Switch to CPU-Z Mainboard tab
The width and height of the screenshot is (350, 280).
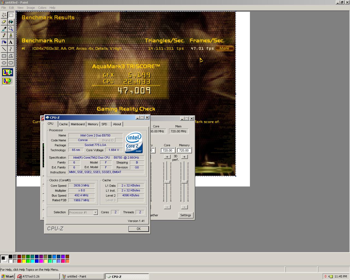point(78,124)
